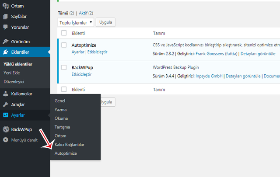The image size is (280, 177).
Task: Click the Kullanıcılar person icon
Action: (6, 94)
